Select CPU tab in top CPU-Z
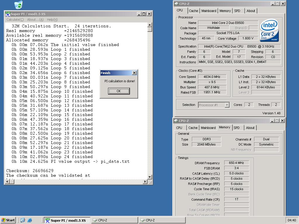 [x=180, y=10]
